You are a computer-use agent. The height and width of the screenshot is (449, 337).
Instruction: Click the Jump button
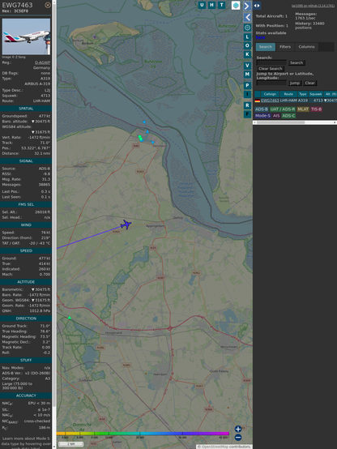point(294,83)
